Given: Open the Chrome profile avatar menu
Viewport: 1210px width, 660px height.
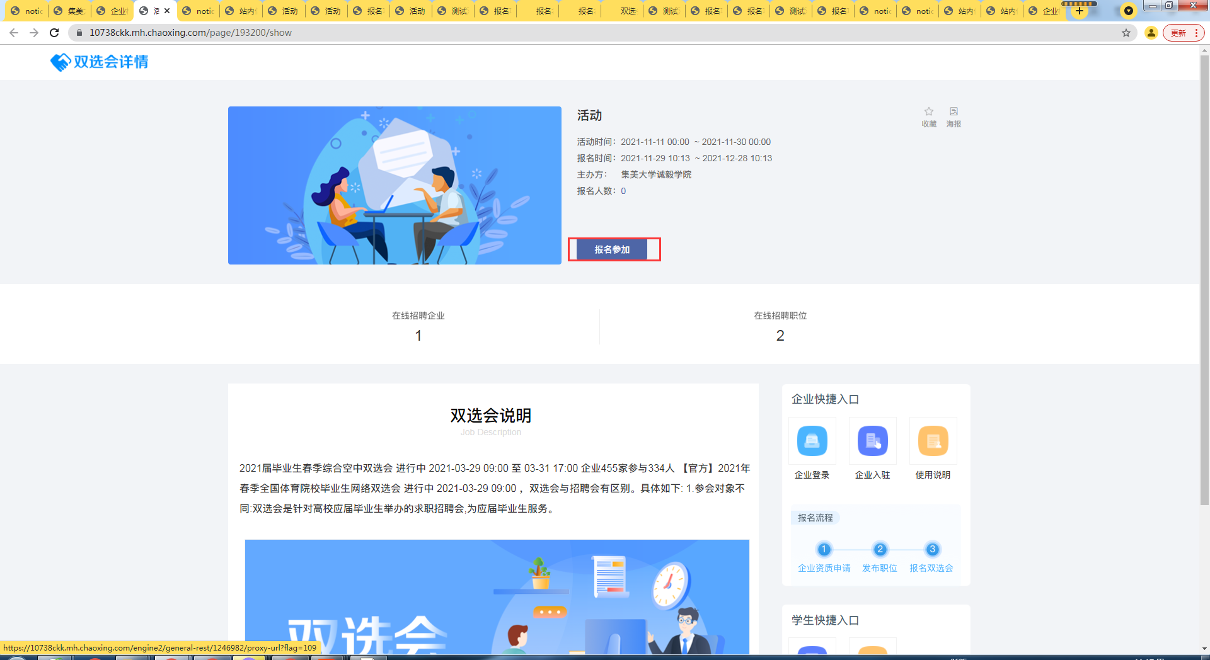Looking at the screenshot, I should click(x=1151, y=33).
